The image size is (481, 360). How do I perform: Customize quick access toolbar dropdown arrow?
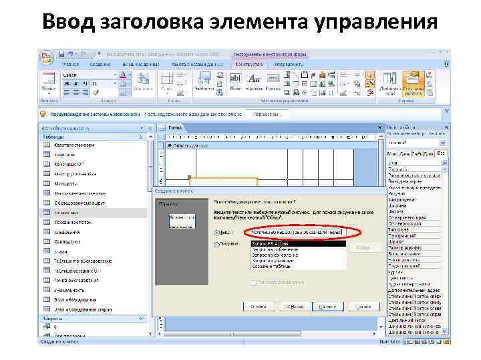(99, 54)
